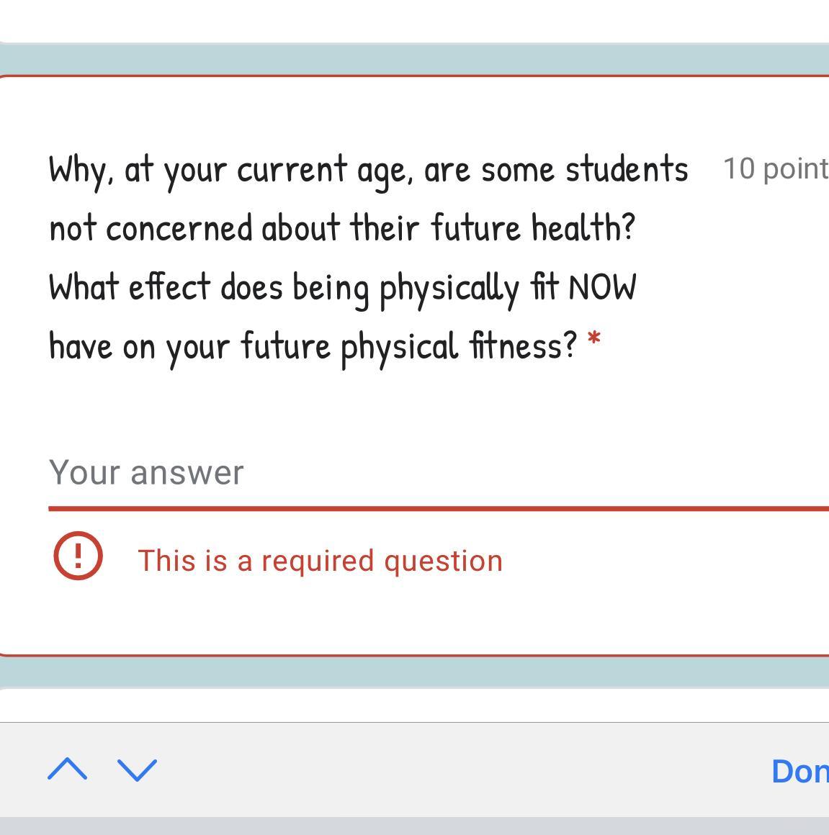Click the line not concerned about their future health
Image resolution: width=829 pixels, height=835 pixels.
point(342,228)
